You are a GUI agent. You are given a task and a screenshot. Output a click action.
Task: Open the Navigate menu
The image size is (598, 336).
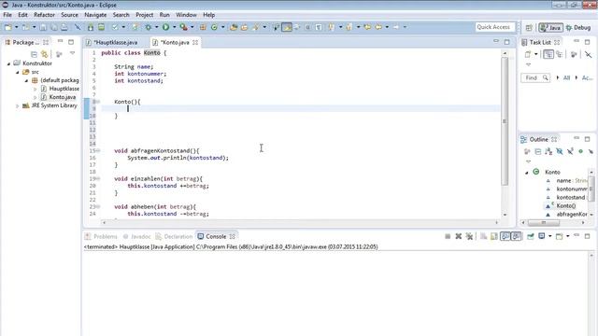pyautogui.click(x=95, y=15)
